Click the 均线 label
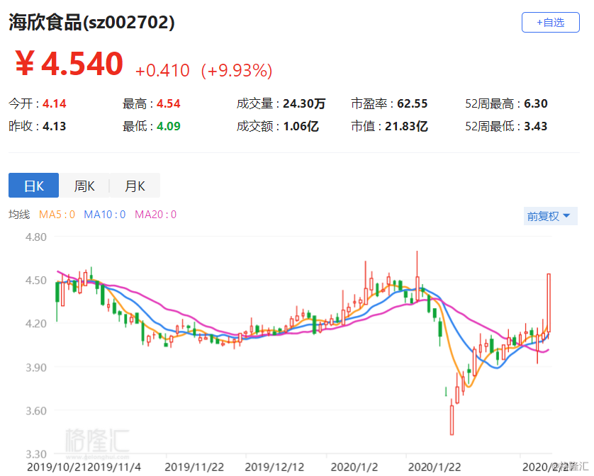 click(19, 215)
